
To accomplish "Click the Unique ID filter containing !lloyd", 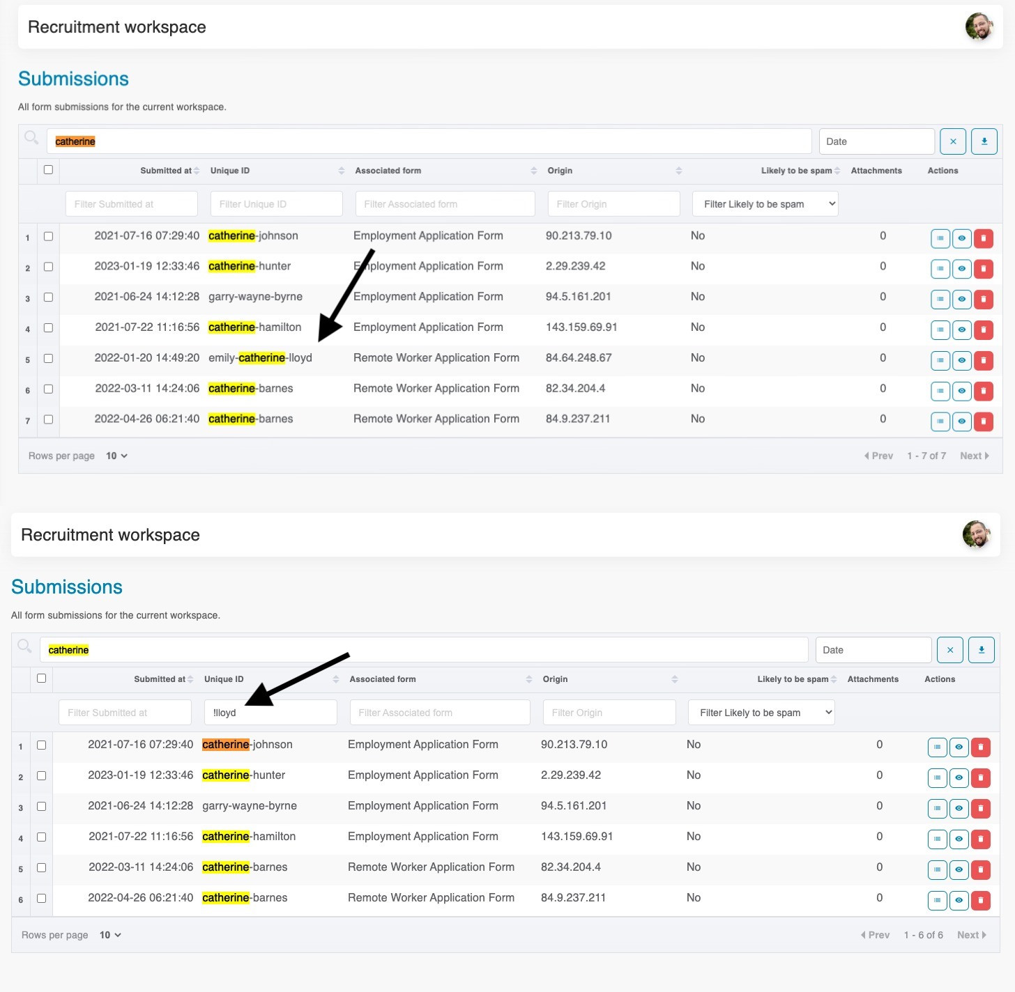I will pyautogui.click(x=270, y=713).
